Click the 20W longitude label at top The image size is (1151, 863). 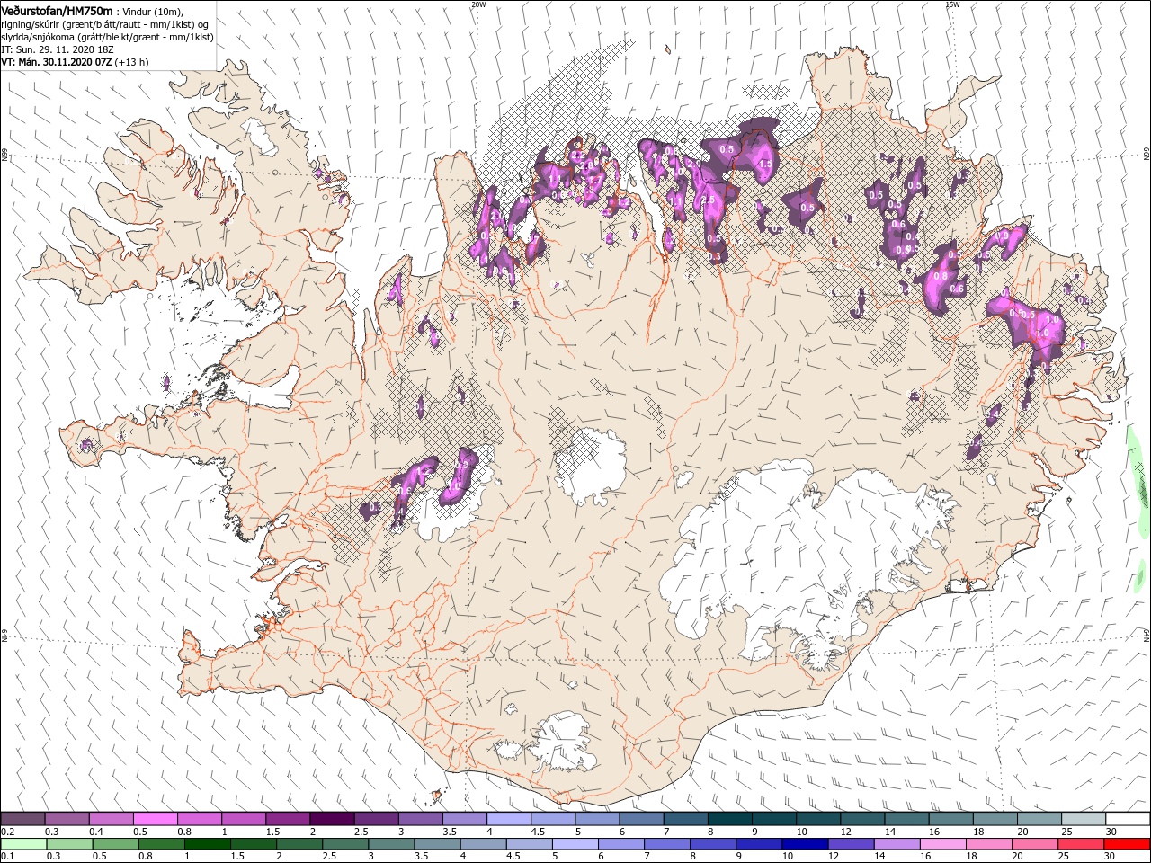[x=478, y=4]
